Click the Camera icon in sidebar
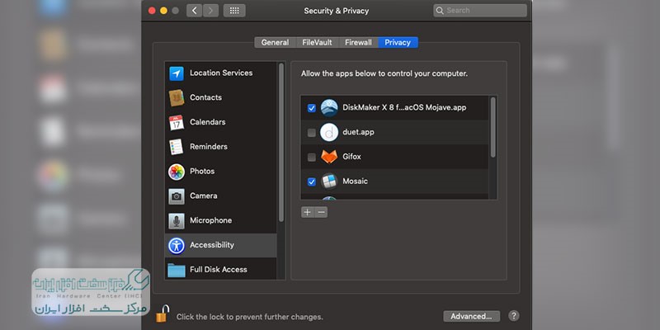 point(177,196)
